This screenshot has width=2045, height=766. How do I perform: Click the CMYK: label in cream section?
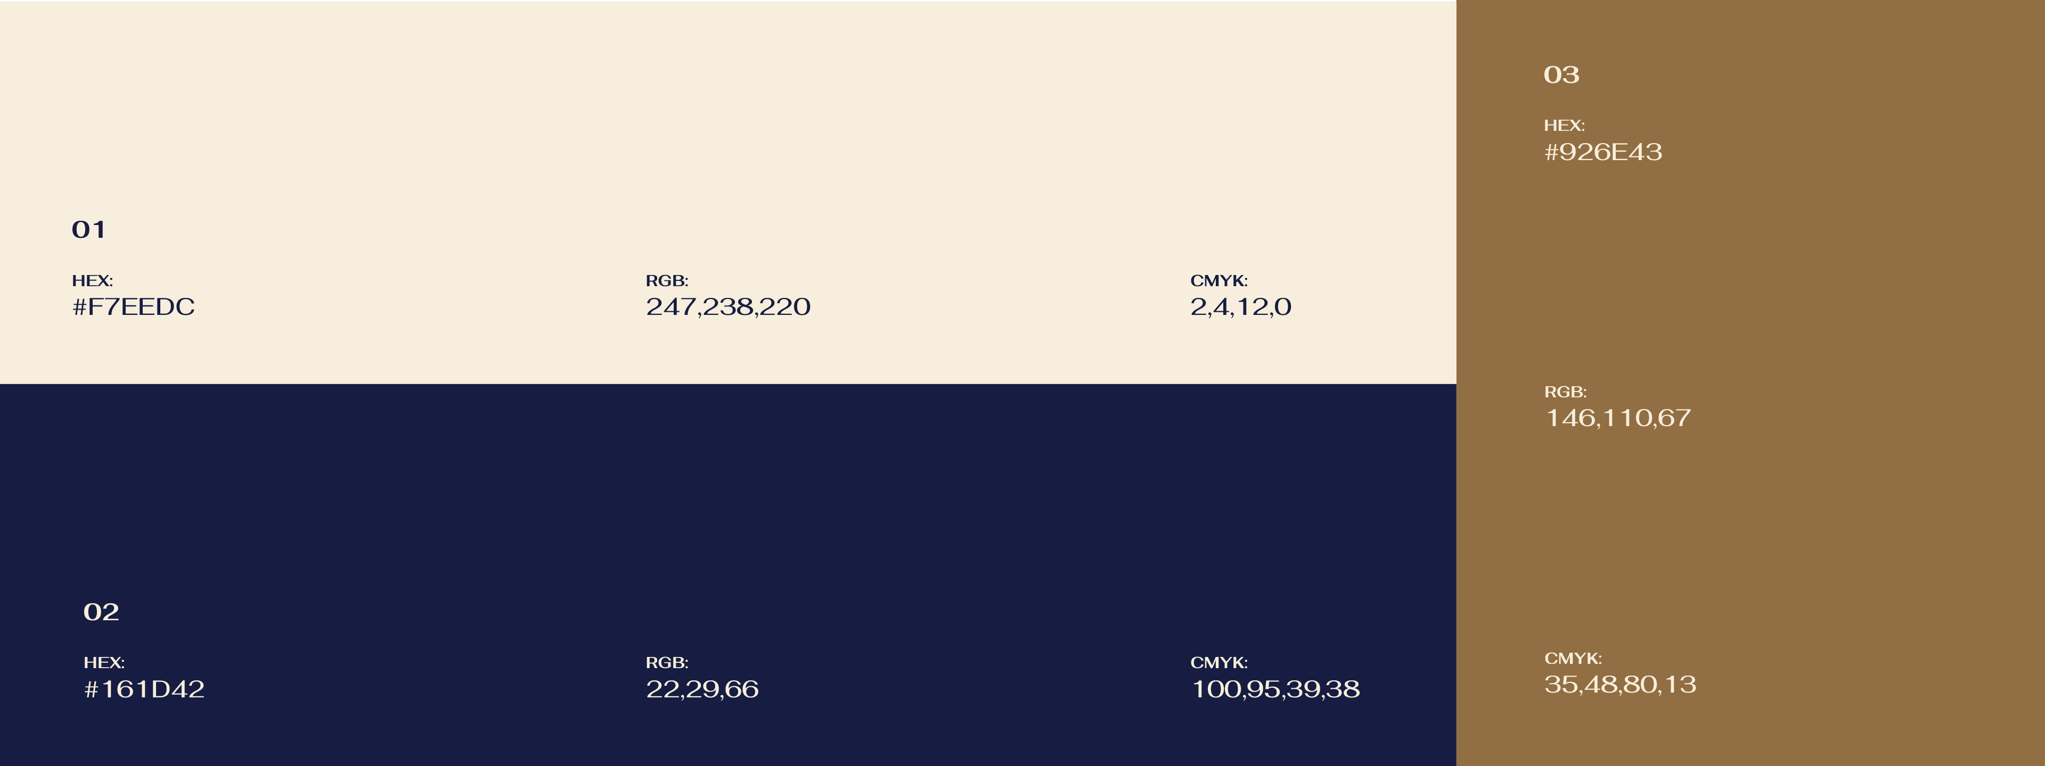pyautogui.click(x=1220, y=281)
